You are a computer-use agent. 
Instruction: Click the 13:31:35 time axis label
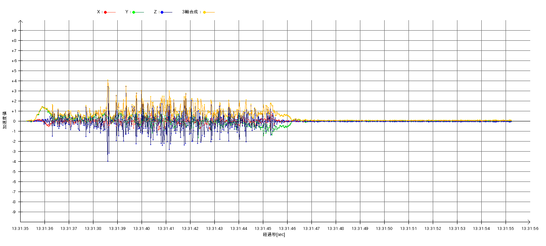click(20, 228)
